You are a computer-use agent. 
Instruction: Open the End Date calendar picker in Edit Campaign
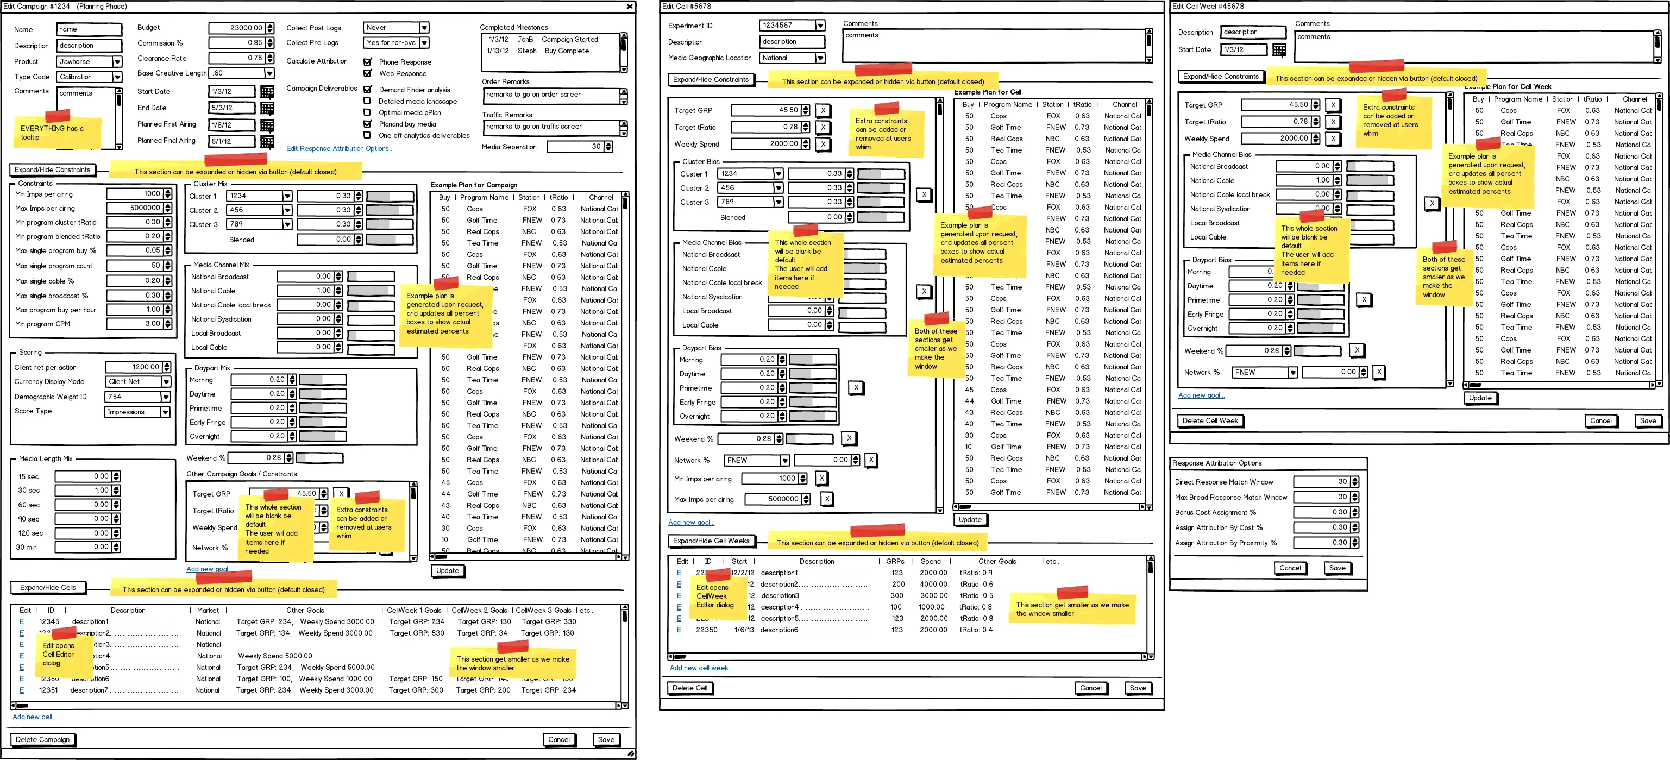coord(266,108)
